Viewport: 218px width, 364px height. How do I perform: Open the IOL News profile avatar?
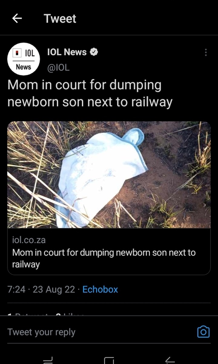tap(23, 59)
